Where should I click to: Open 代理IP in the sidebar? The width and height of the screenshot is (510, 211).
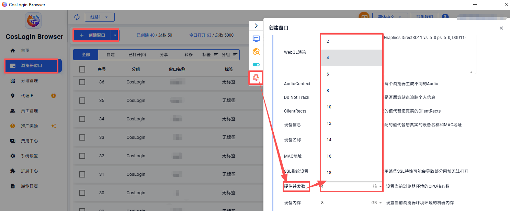[27, 96]
